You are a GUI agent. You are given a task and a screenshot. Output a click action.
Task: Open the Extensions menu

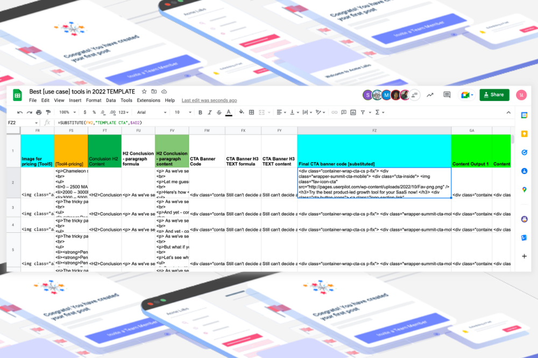[x=148, y=100]
